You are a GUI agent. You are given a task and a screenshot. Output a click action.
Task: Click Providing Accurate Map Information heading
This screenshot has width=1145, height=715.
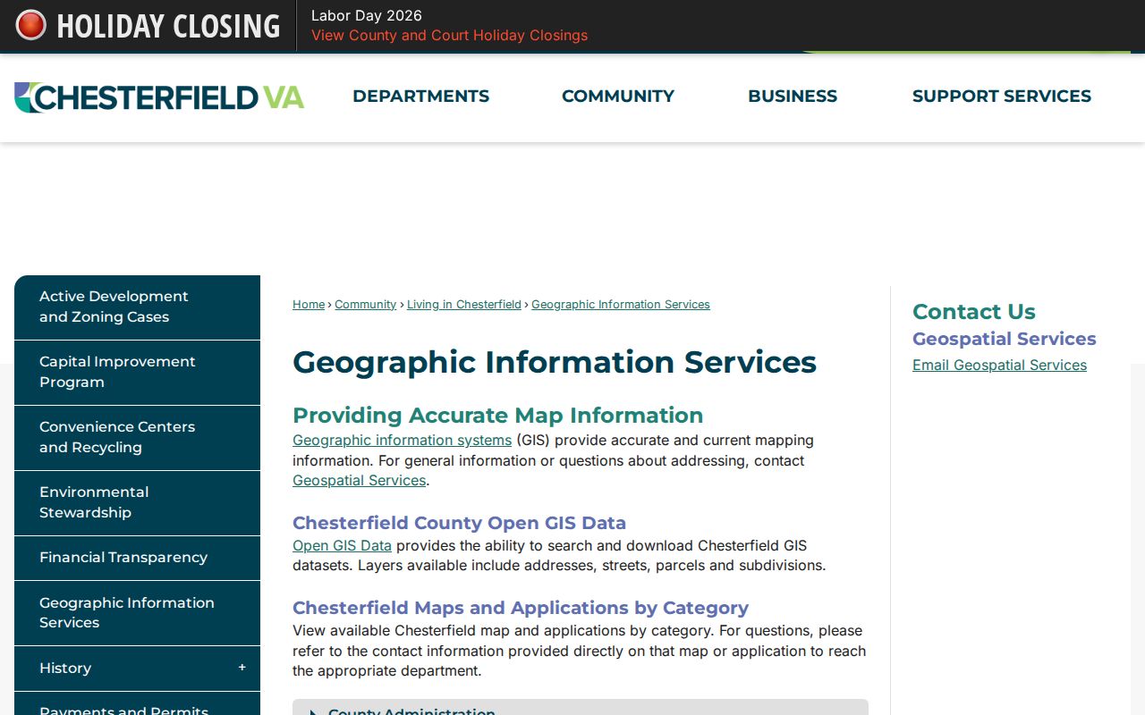[x=497, y=416]
